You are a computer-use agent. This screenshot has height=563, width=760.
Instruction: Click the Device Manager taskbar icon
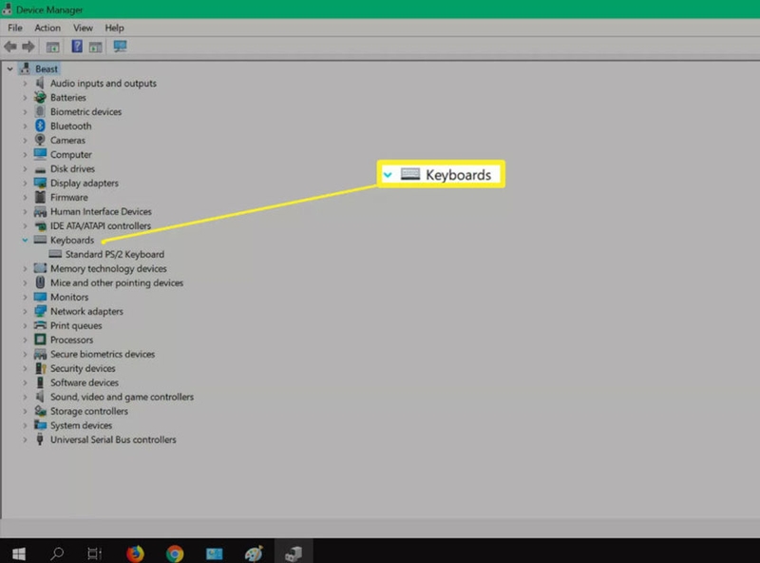[x=294, y=553]
